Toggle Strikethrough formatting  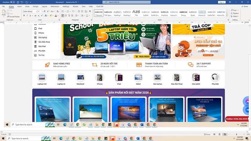tap(35, 15)
